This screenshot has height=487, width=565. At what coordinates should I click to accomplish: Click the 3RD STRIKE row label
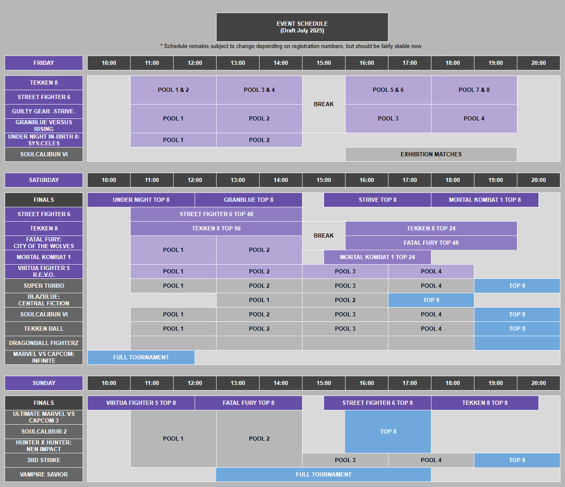[43, 460]
